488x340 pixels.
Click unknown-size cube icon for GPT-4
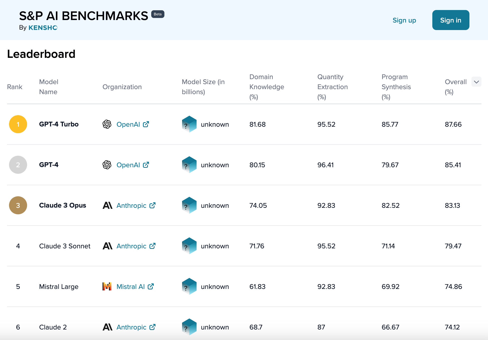coord(189,165)
